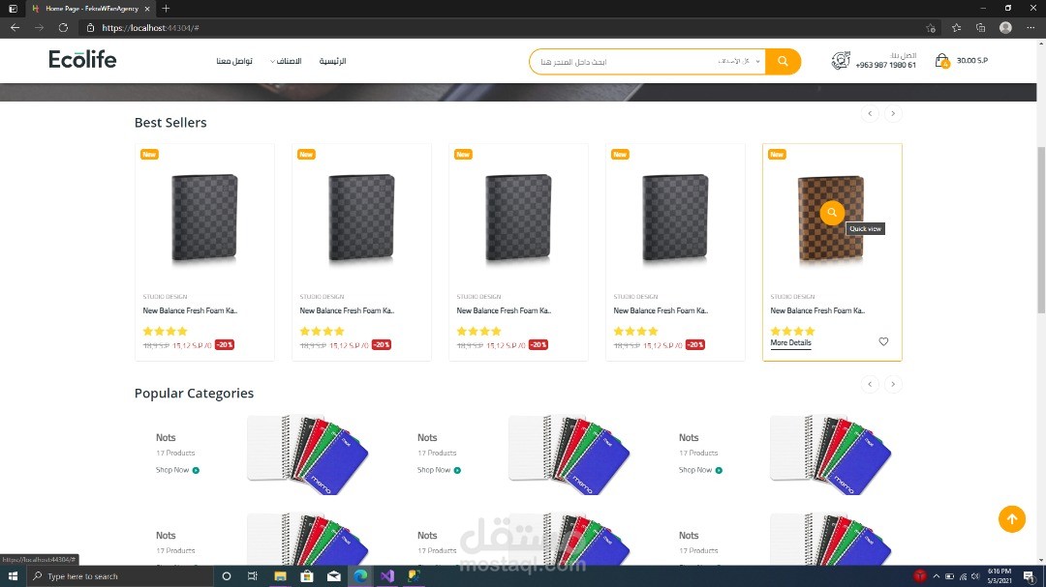Click the brown checkered wallet image
This screenshot has height=587, width=1046.
point(831,219)
